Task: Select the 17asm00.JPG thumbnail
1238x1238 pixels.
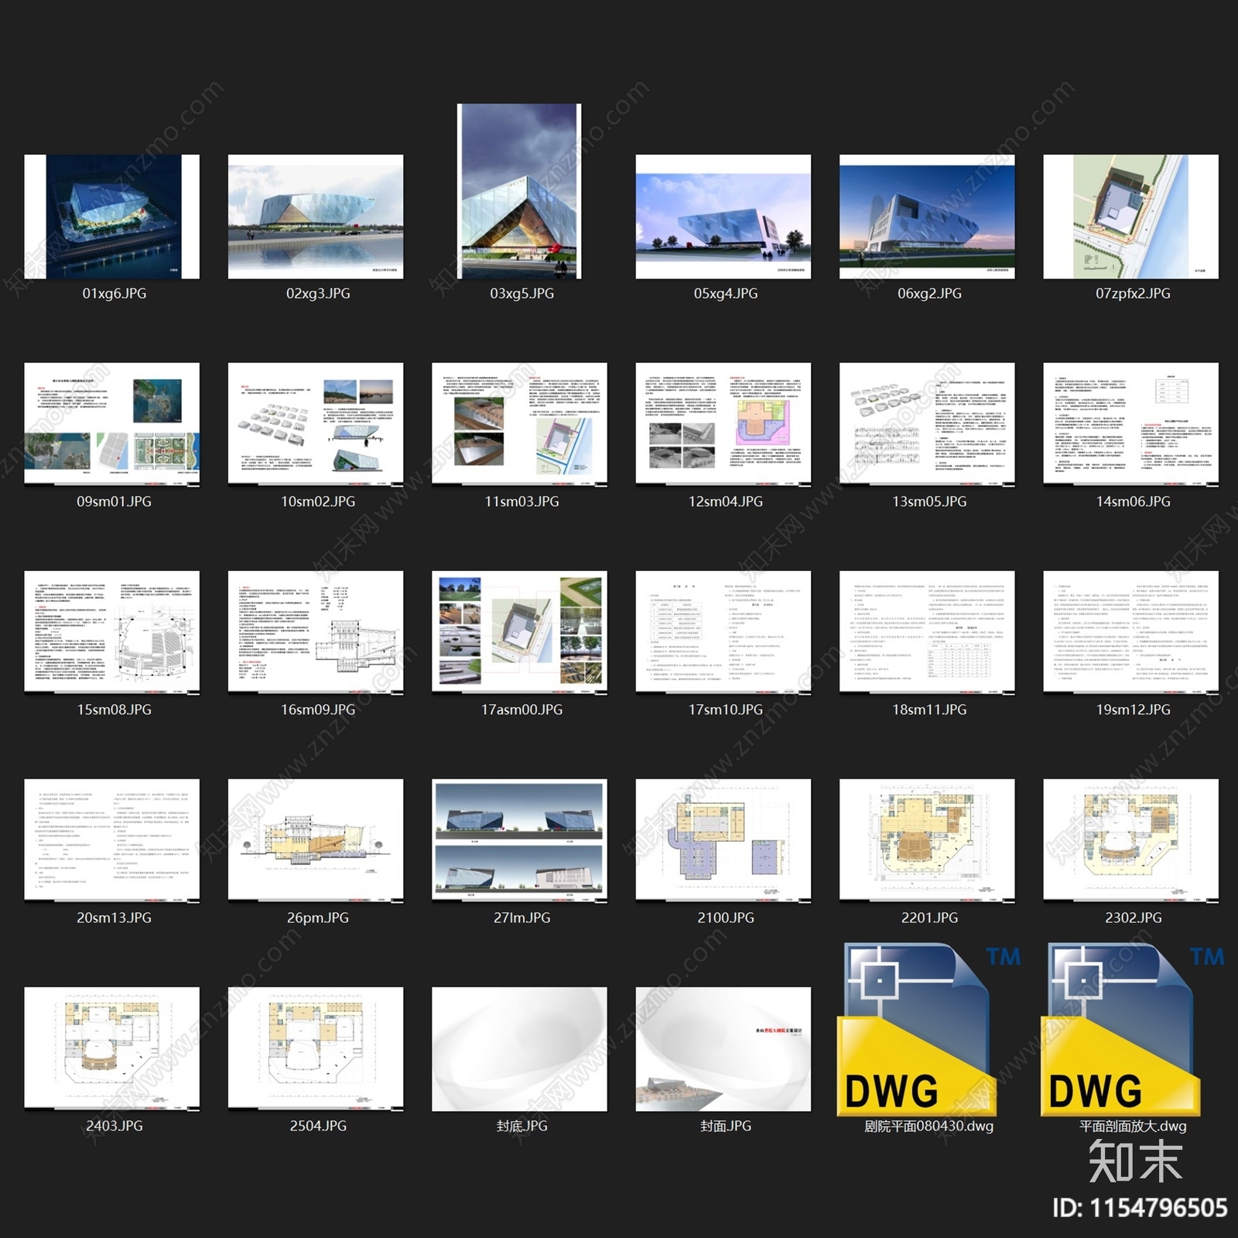Action: (519, 633)
